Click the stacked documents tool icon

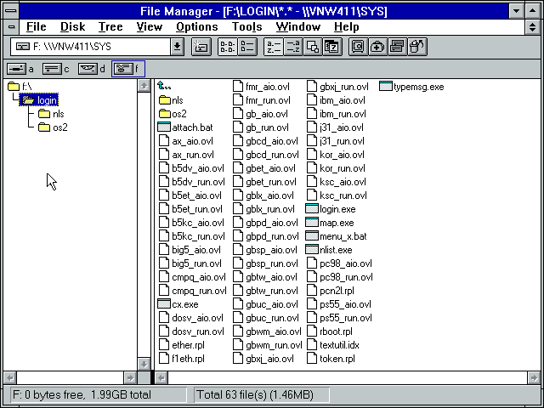point(398,47)
